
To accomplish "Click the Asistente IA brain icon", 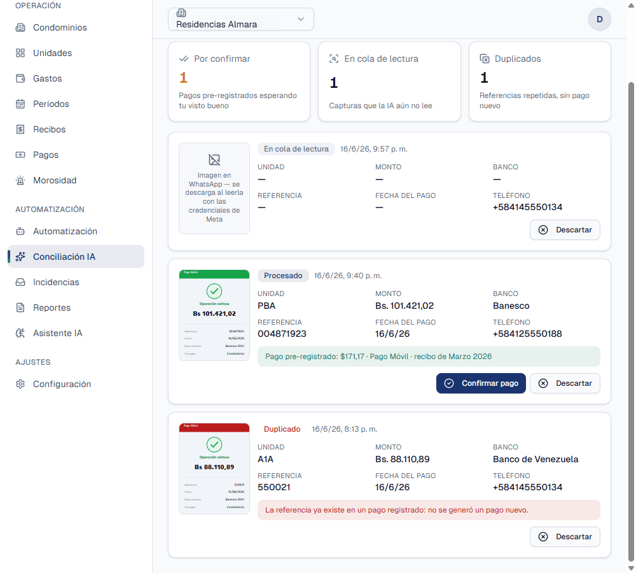I will click(20, 334).
